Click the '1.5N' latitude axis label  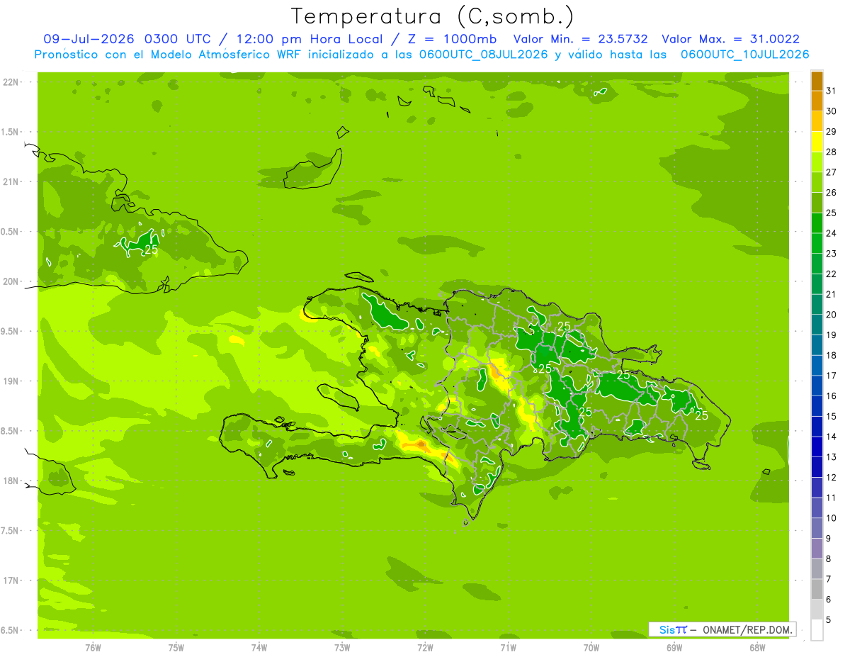(11, 132)
